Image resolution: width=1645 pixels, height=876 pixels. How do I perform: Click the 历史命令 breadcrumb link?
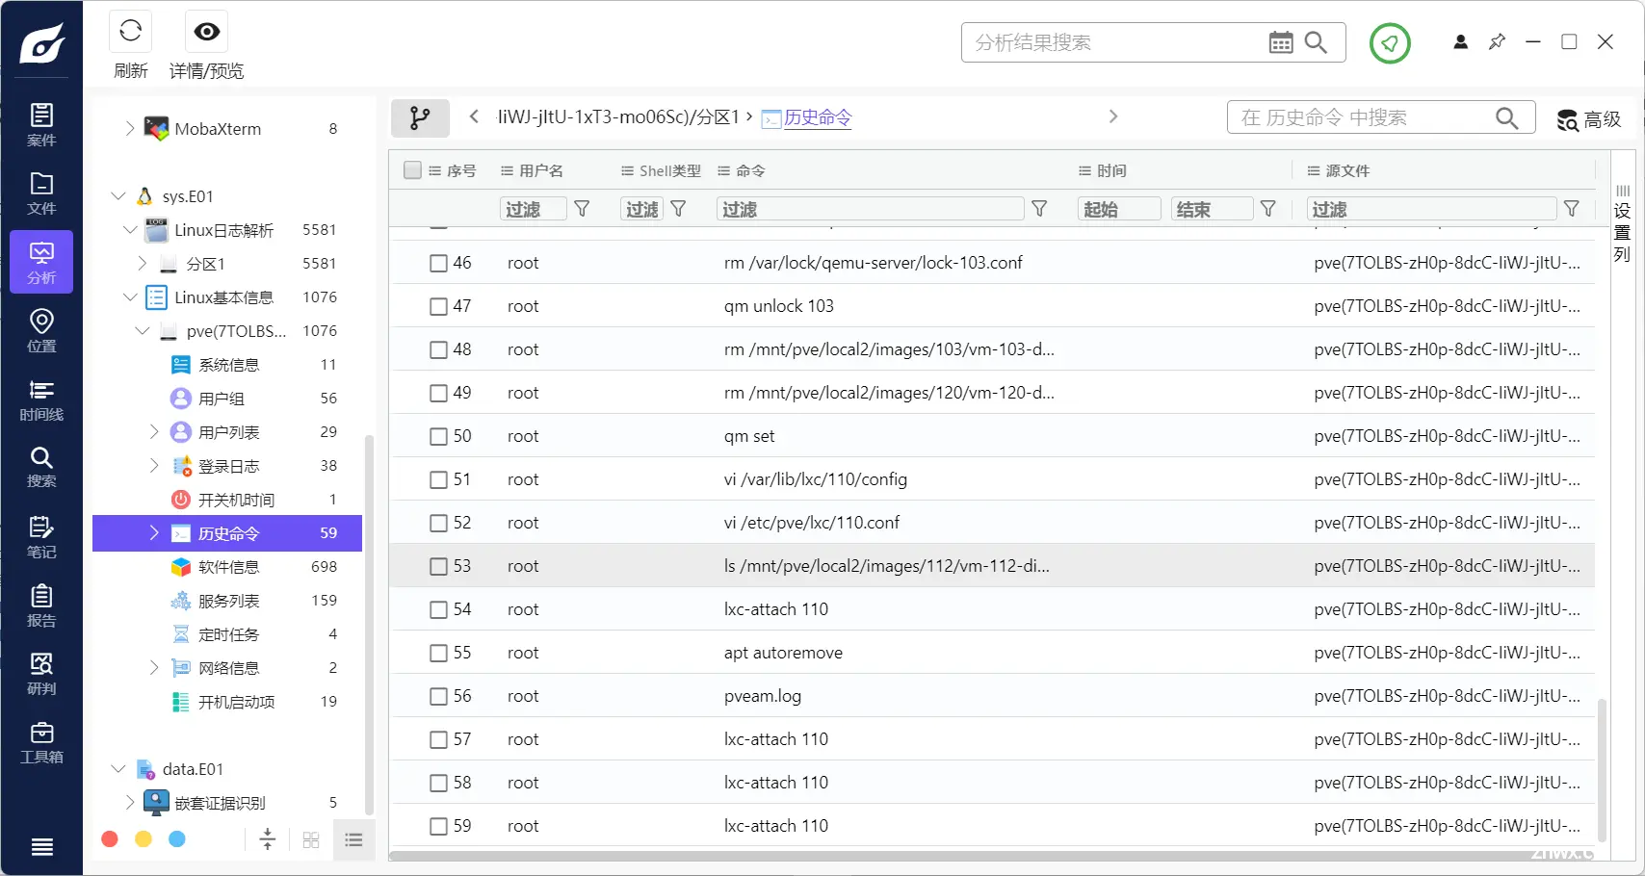(x=818, y=117)
